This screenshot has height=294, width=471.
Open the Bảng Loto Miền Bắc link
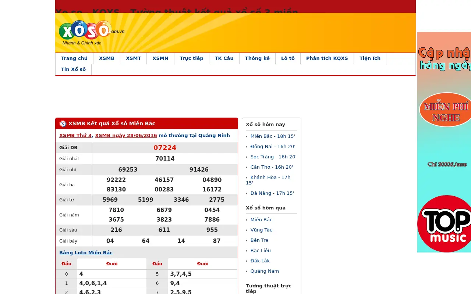point(86,253)
